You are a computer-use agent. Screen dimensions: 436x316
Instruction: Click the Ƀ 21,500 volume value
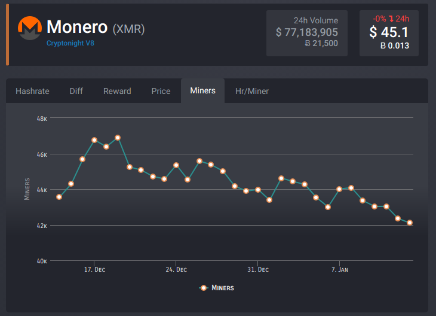pyautogui.click(x=321, y=44)
